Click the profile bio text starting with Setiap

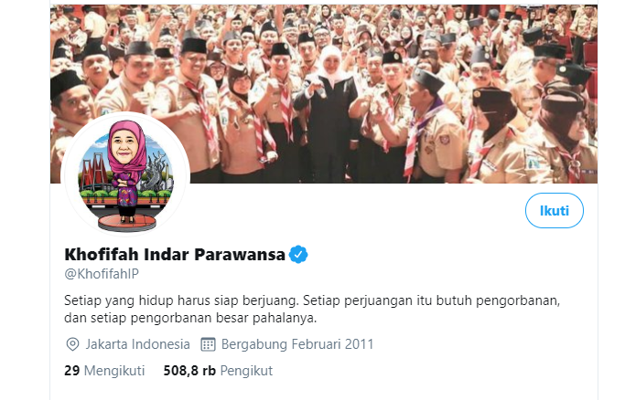coord(312,310)
